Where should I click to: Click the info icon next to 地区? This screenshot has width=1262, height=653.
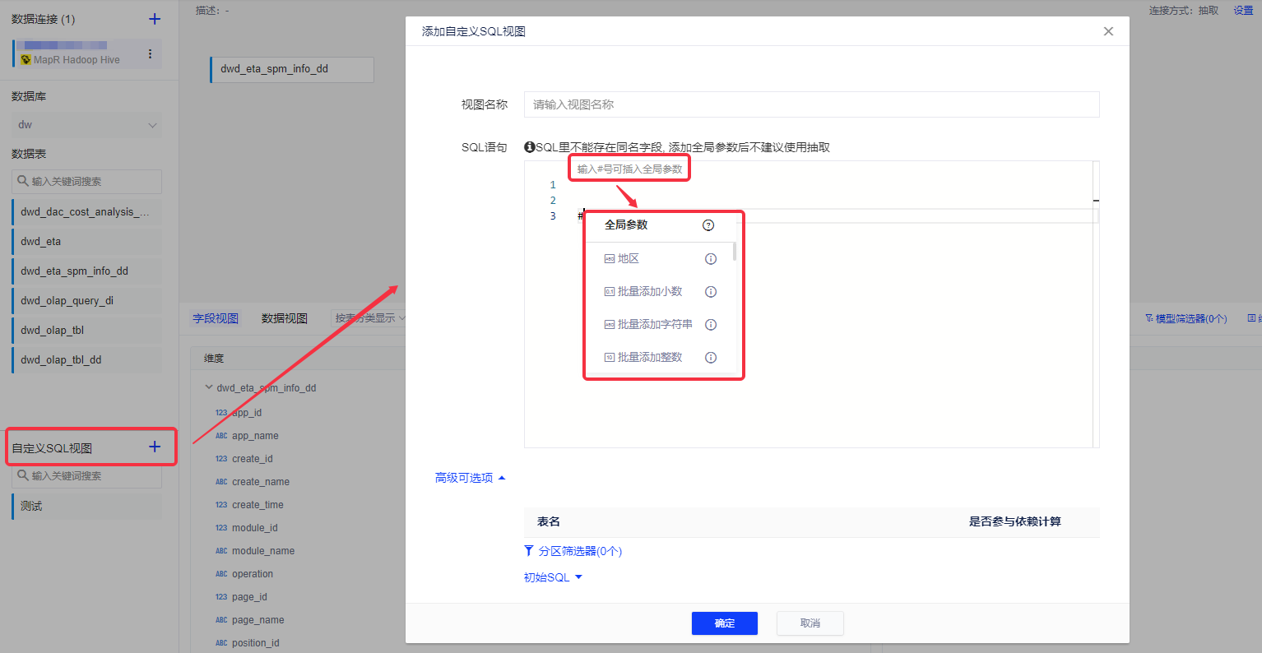pyautogui.click(x=711, y=259)
